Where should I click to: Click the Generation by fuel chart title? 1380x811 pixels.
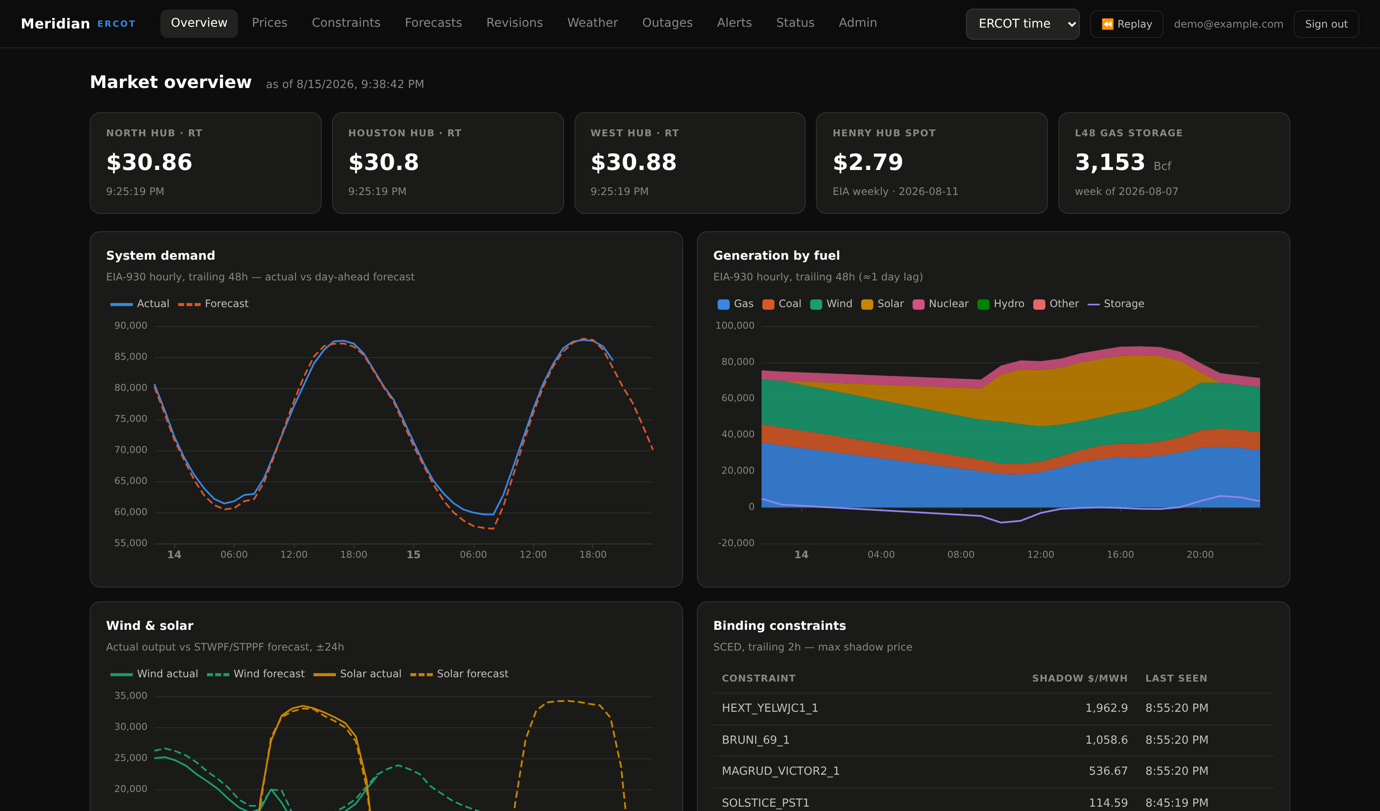776,255
